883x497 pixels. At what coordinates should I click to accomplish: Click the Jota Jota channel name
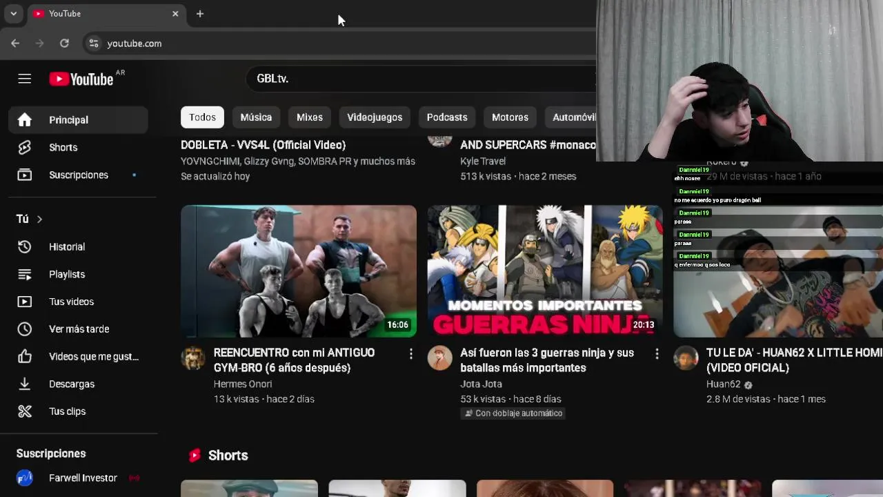pos(481,384)
